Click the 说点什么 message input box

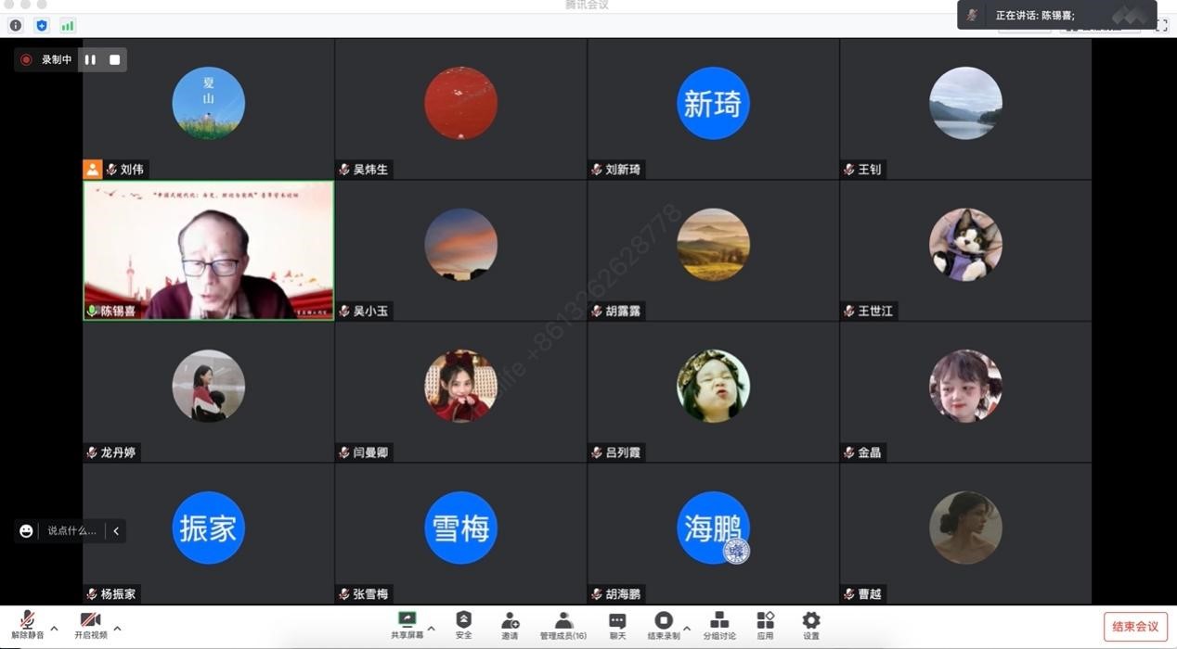pyautogui.click(x=71, y=530)
